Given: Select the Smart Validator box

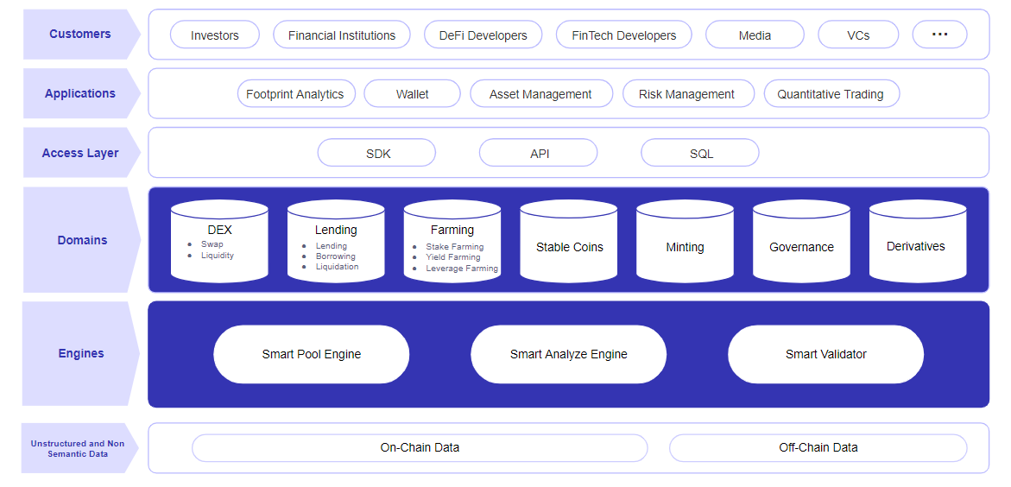Looking at the screenshot, I should [x=826, y=354].
